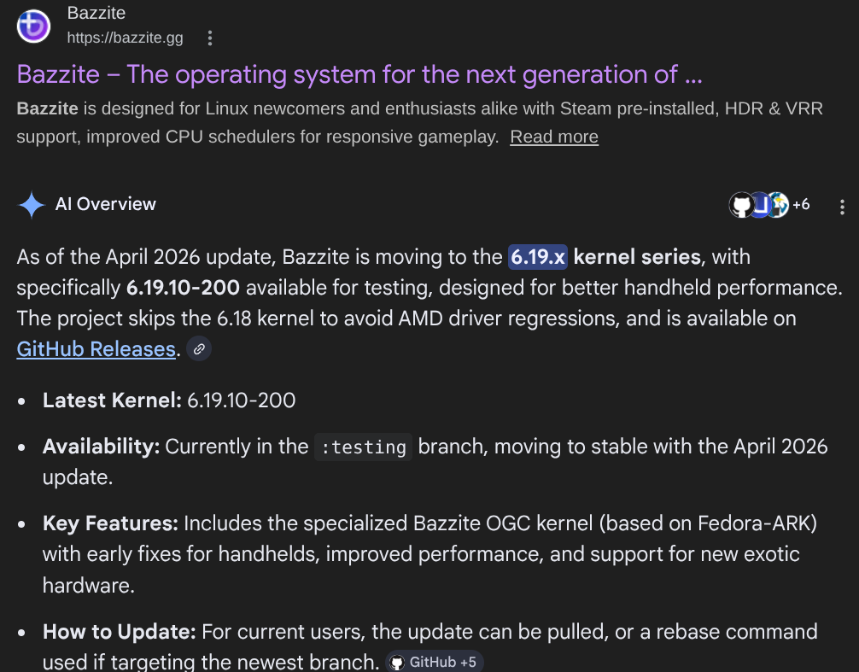Click the GitHub octocat icon inside the +5 chip

coord(397,662)
